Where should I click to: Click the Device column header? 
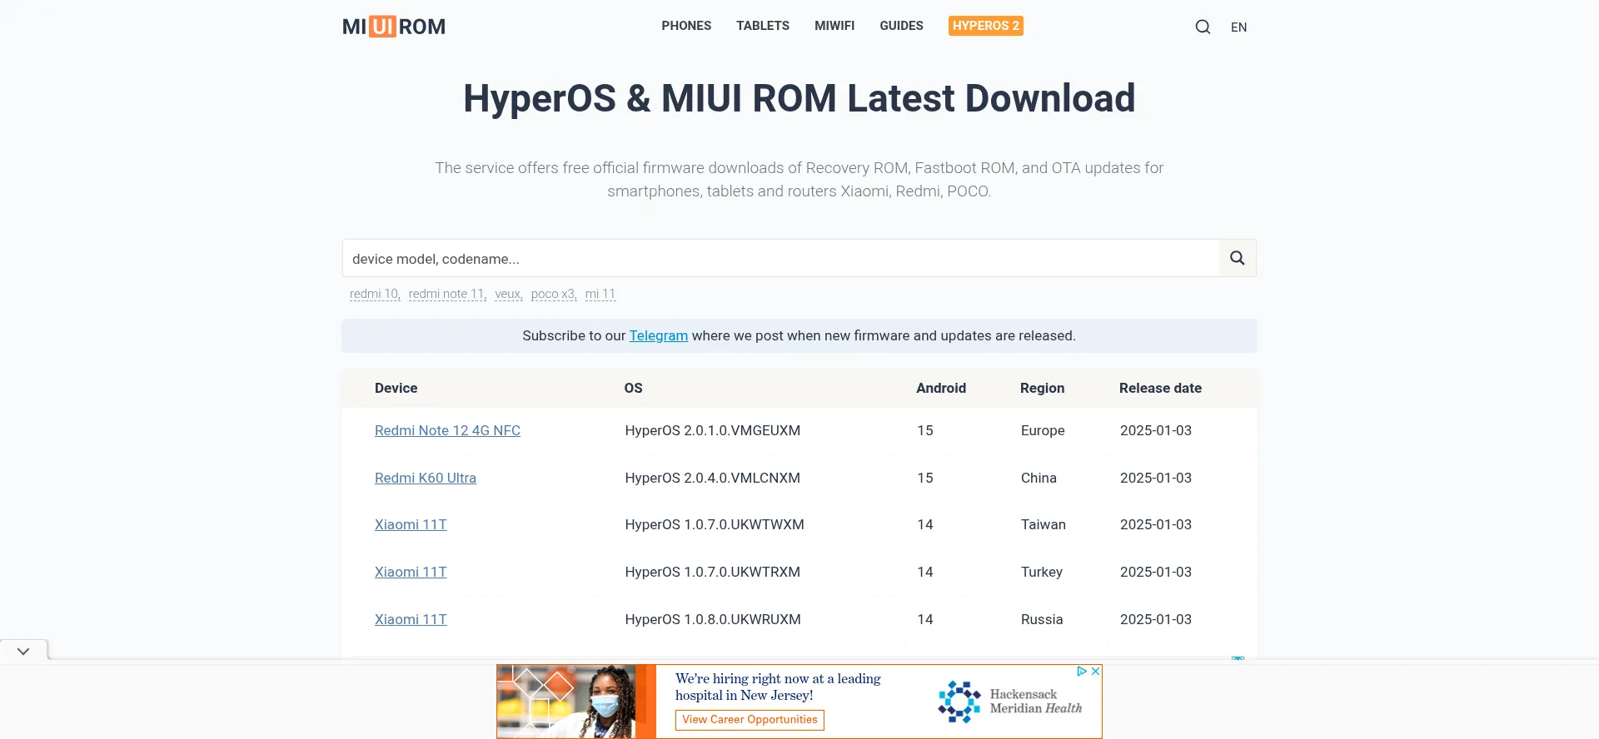pyautogui.click(x=396, y=388)
